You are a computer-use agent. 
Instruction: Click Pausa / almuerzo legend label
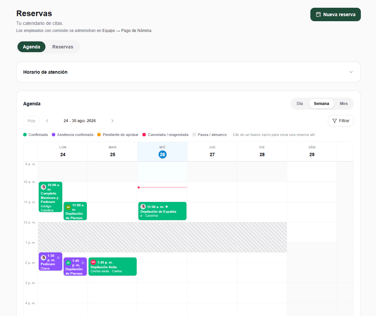[212, 135]
